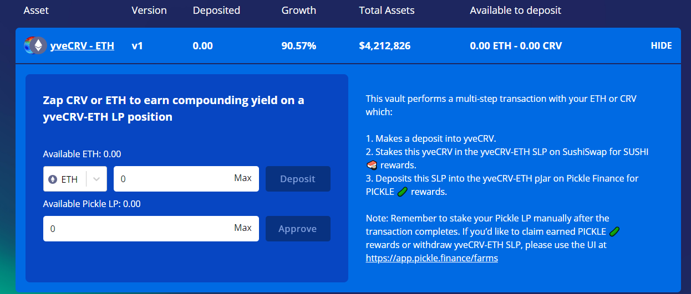Image resolution: width=691 pixels, height=294 pixels.
Task: Click the Asset column header
Action: point(37,11)
